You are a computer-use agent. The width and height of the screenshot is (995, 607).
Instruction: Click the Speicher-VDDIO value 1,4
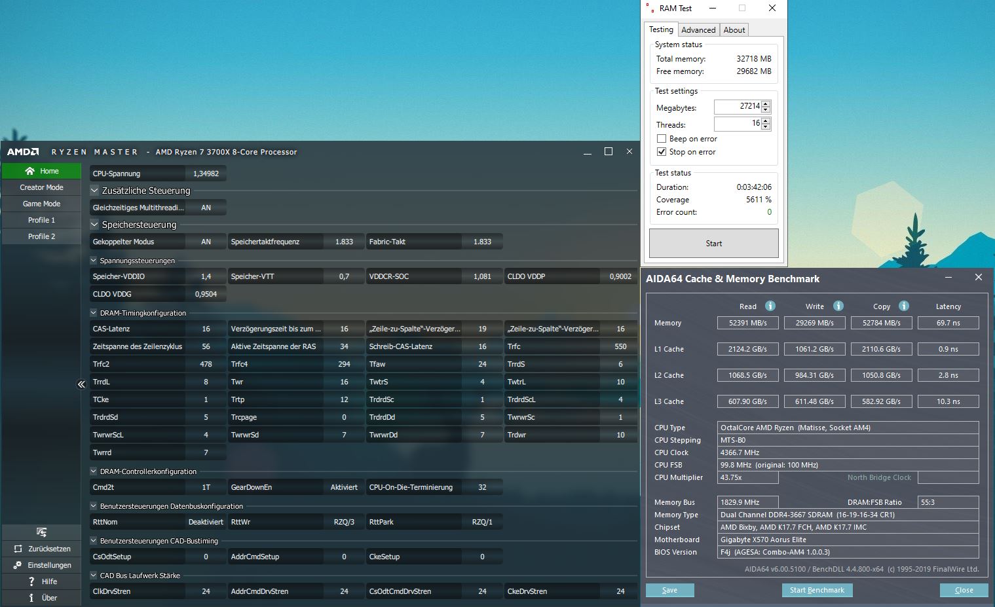pyautogui.click(x=206, y=276)
